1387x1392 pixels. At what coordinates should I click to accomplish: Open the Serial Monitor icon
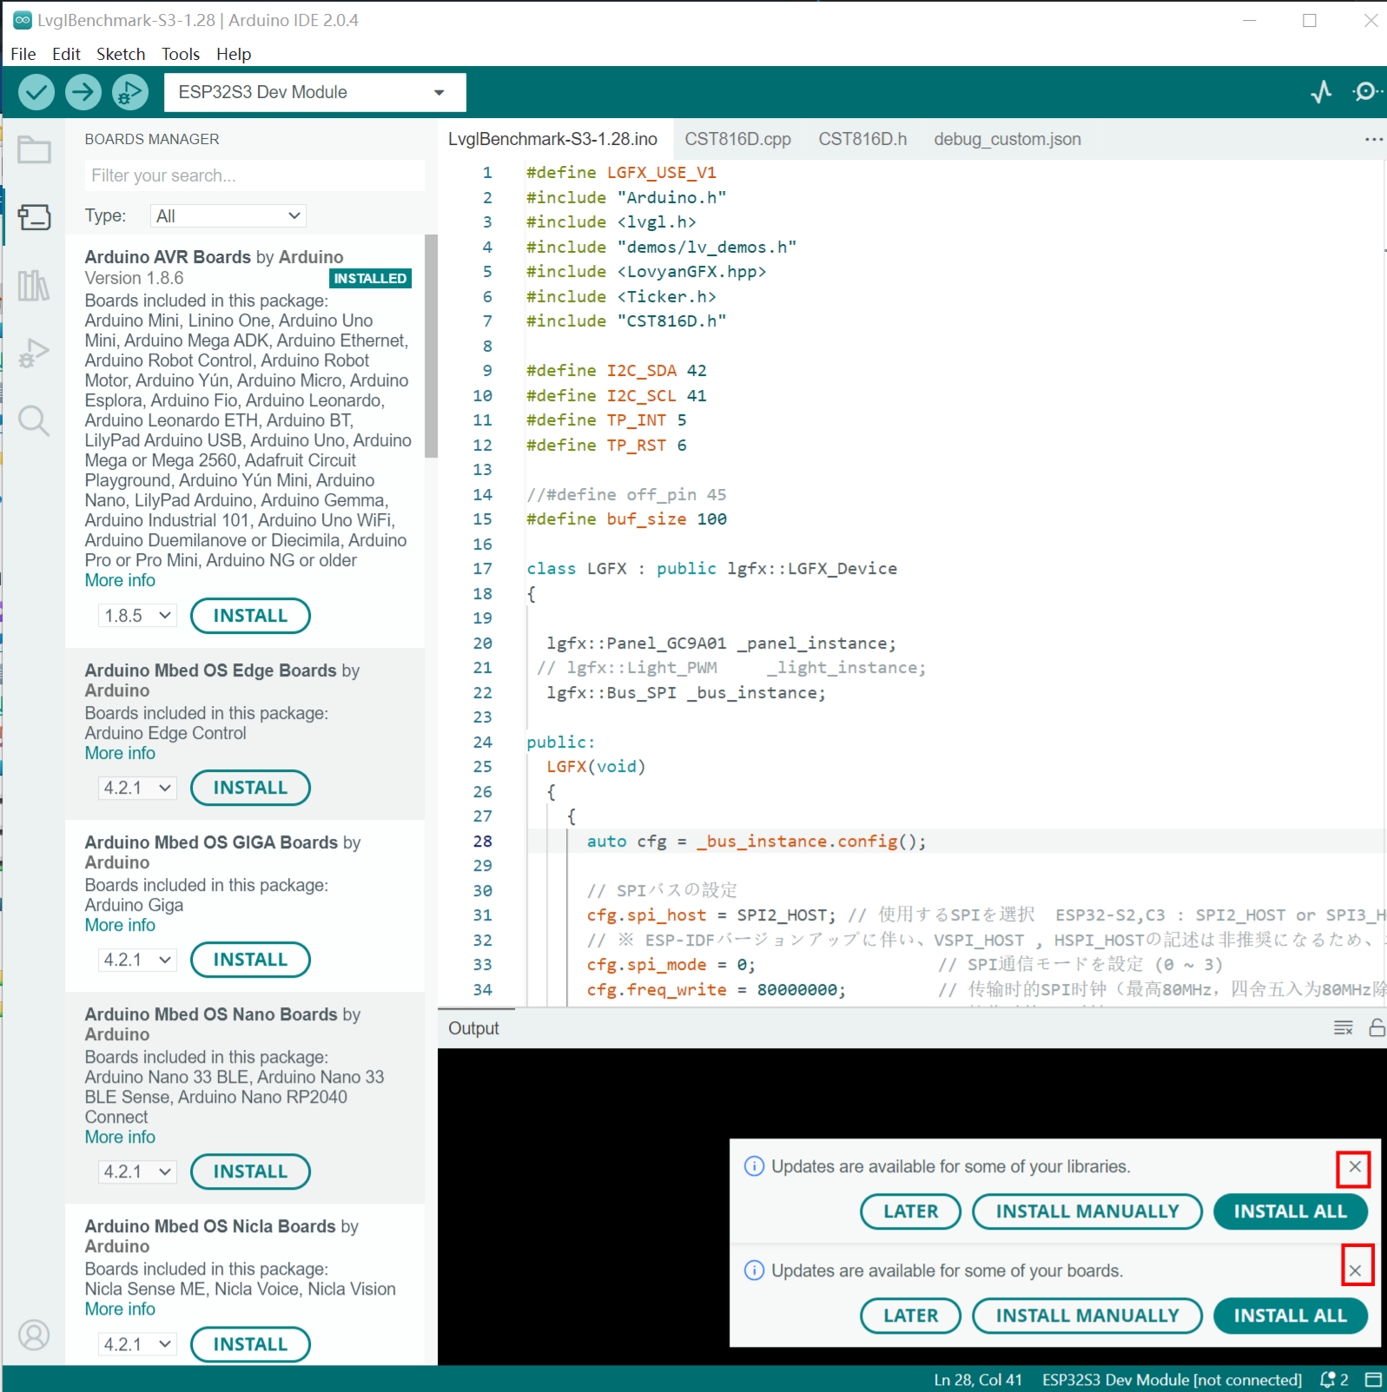click(1366, 92)
